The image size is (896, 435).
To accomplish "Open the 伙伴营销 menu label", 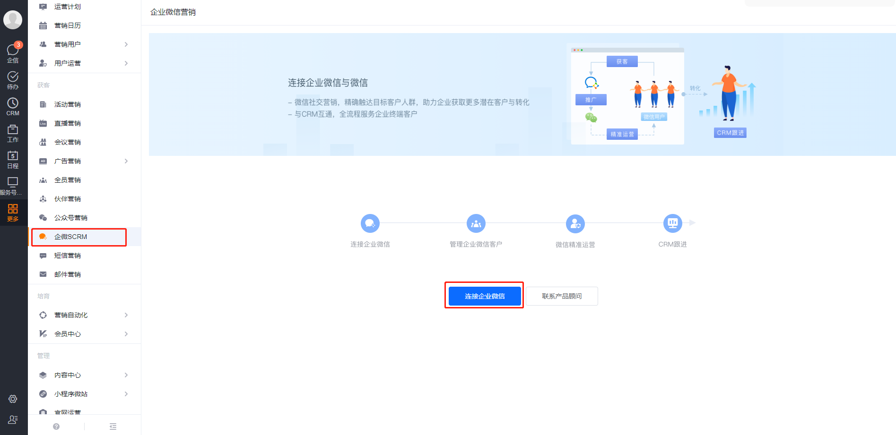I will pyautogui.click(x=68, y=199).
